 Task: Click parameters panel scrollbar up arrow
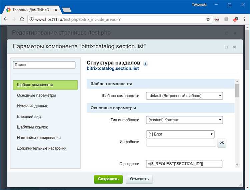(x=237, y=81)
